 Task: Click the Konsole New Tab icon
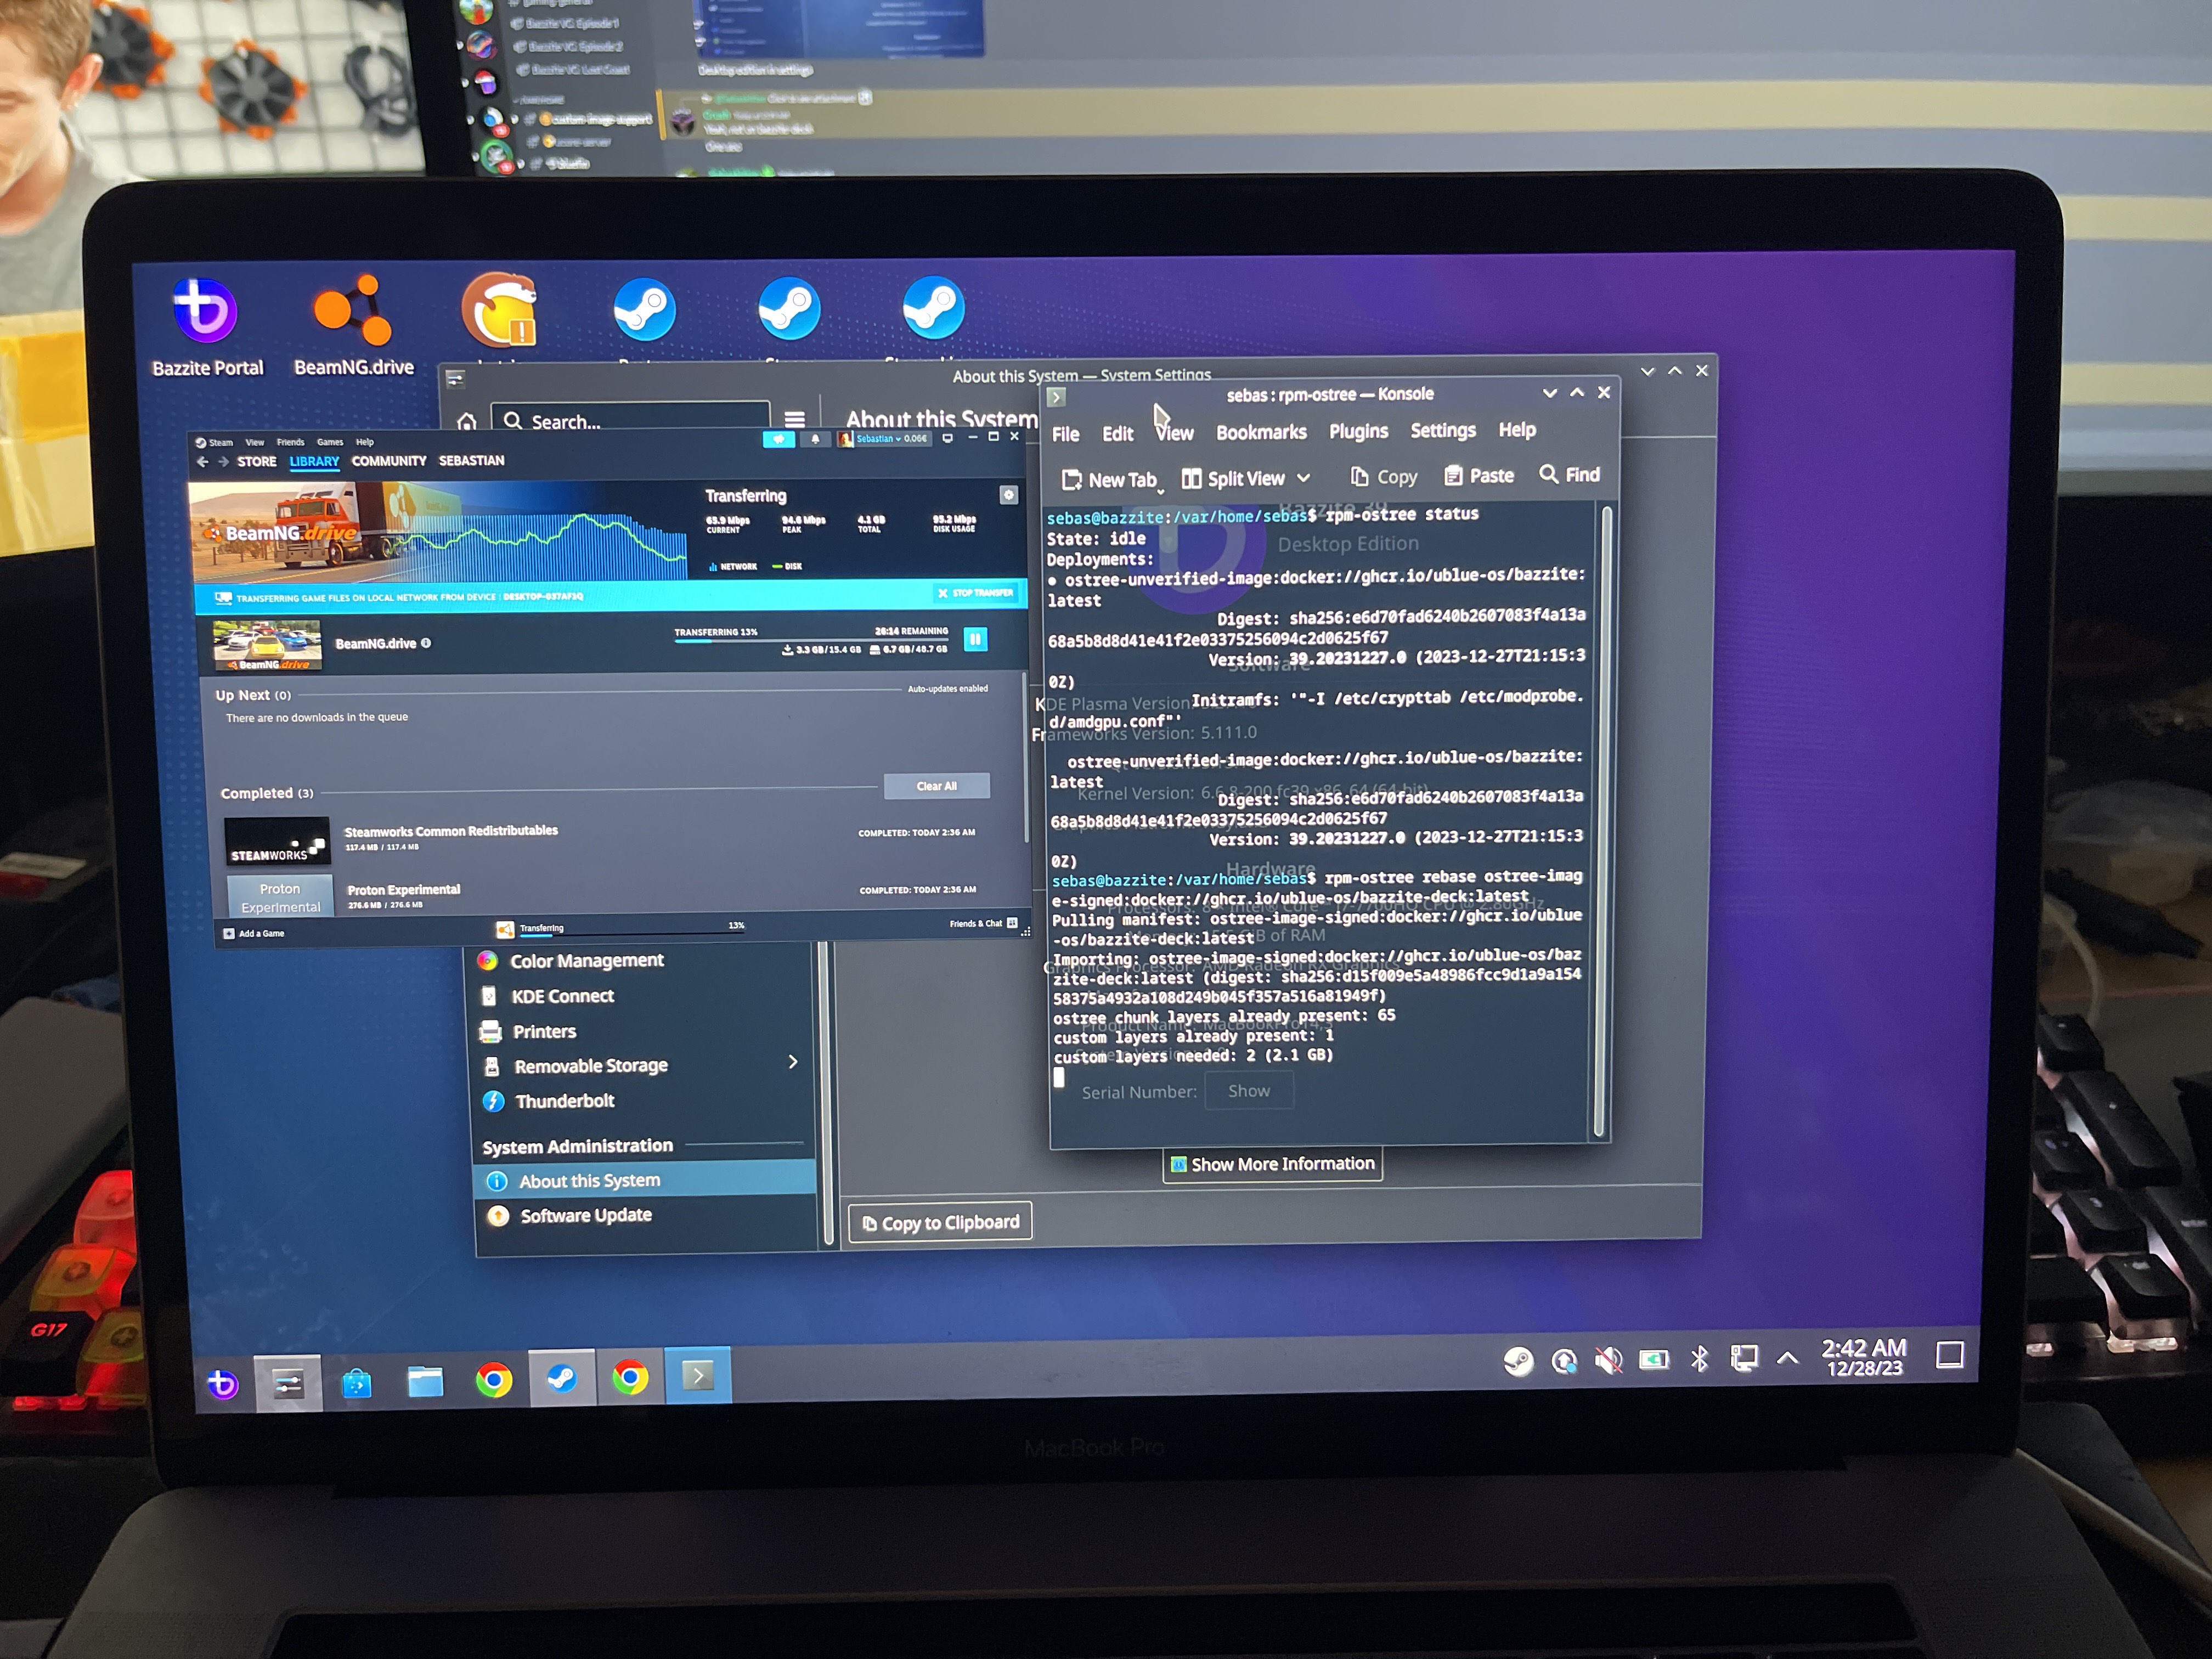tap(1071, 480)
